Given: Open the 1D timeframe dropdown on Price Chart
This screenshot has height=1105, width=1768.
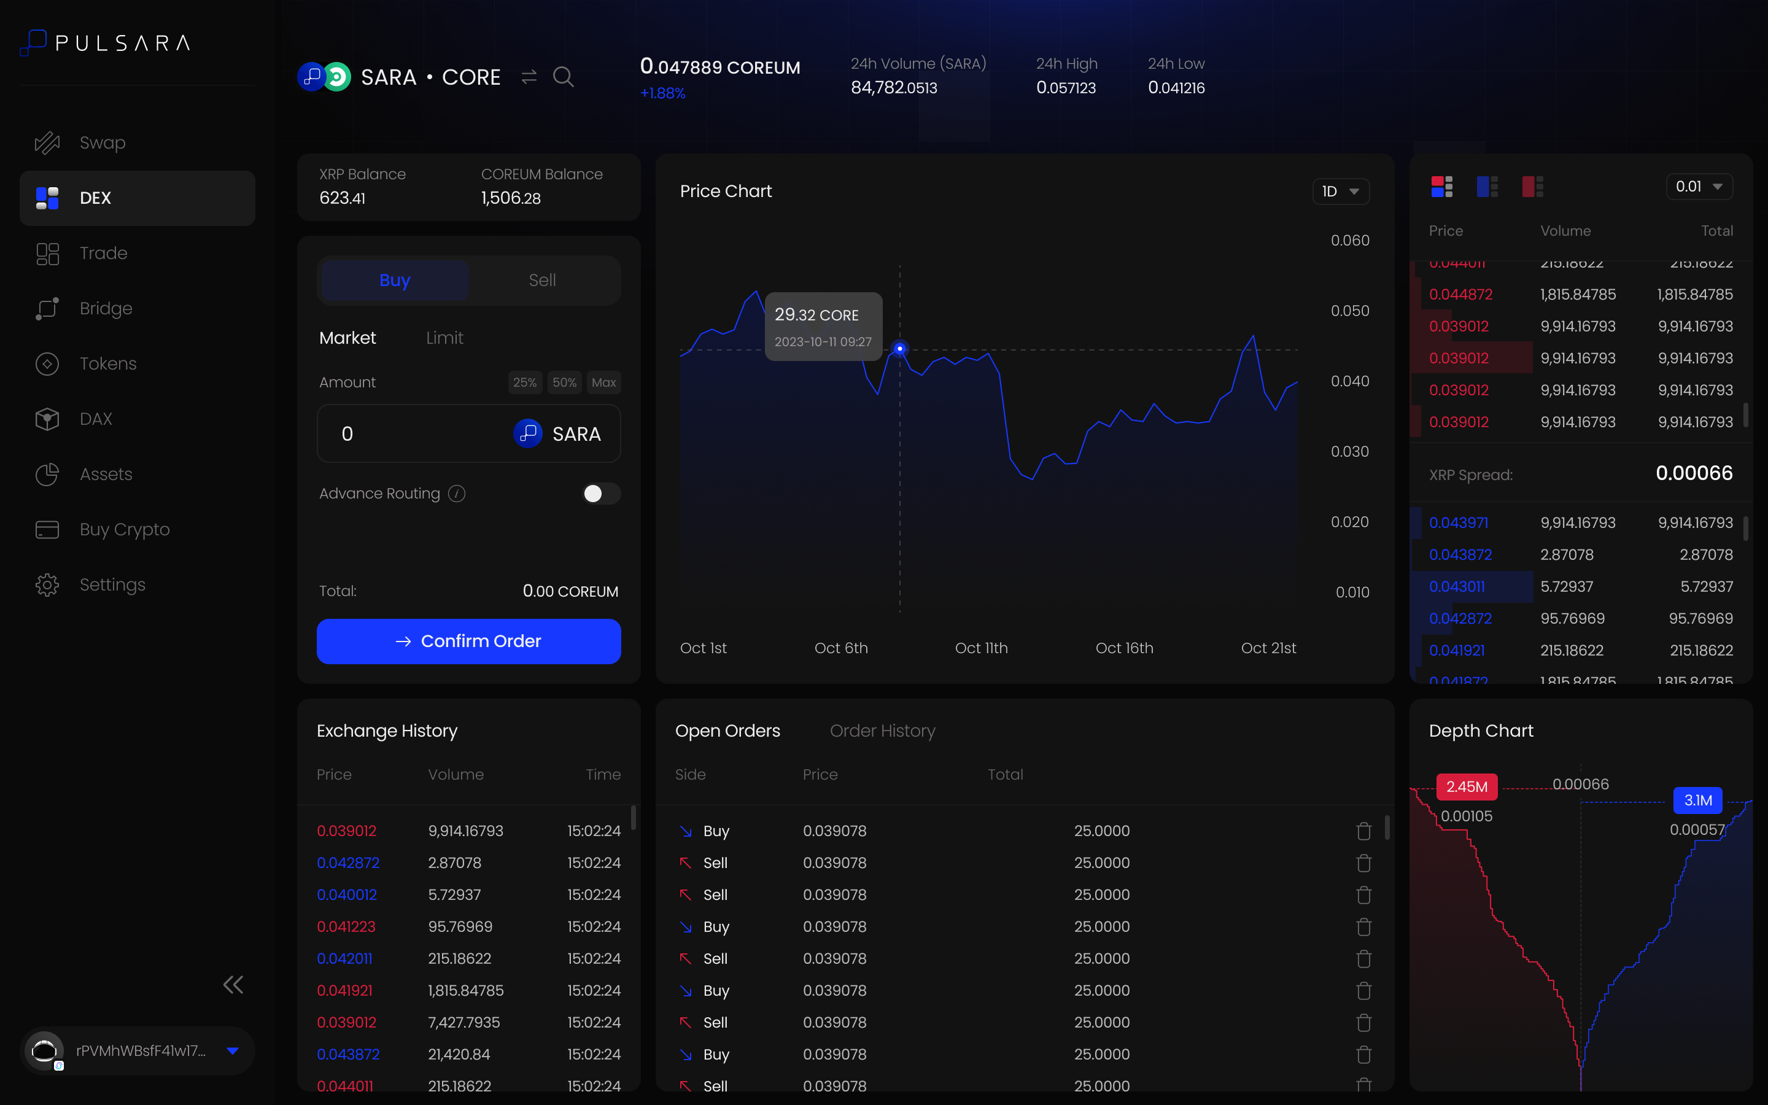Looking at the screenshot, I should coord(1341,191).
